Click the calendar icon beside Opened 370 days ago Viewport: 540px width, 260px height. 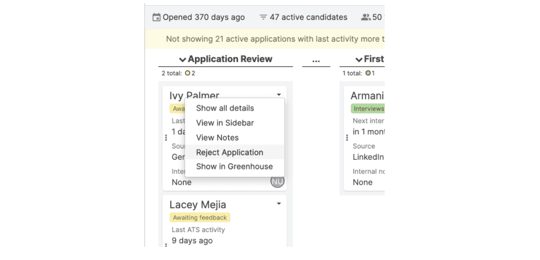(x=156, y=18)
